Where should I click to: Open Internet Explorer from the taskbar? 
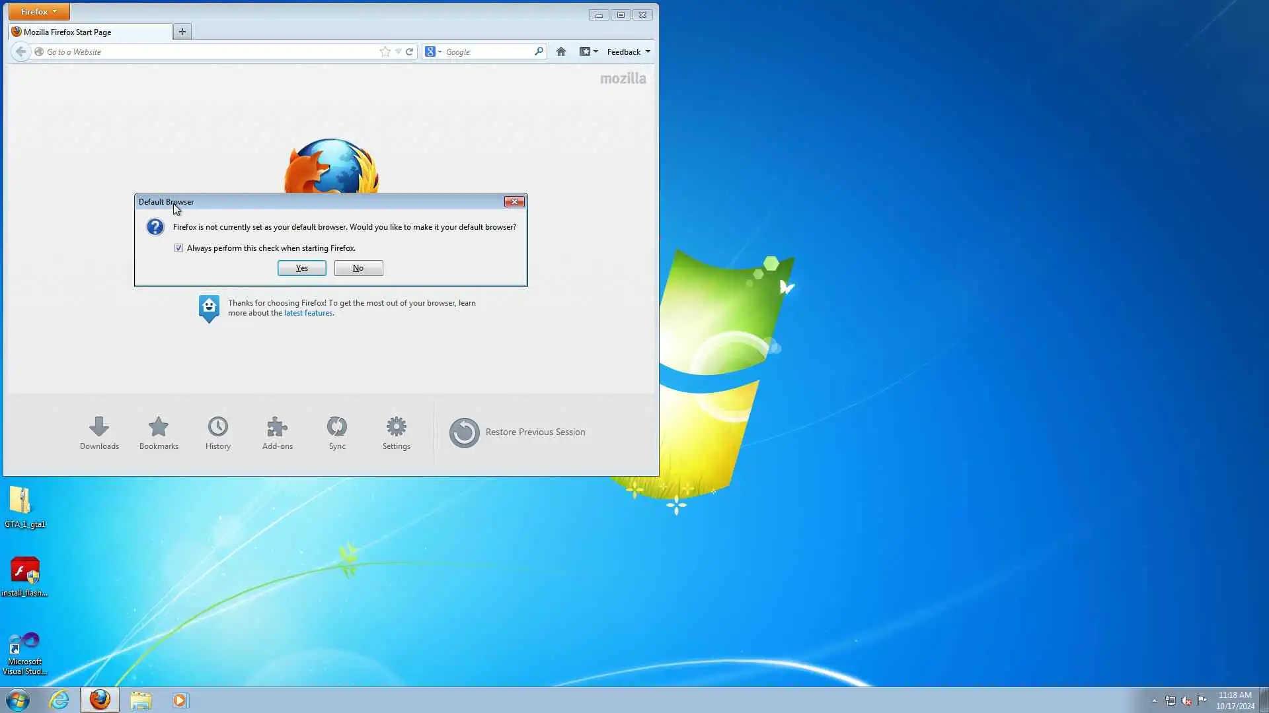coord(59,700)
